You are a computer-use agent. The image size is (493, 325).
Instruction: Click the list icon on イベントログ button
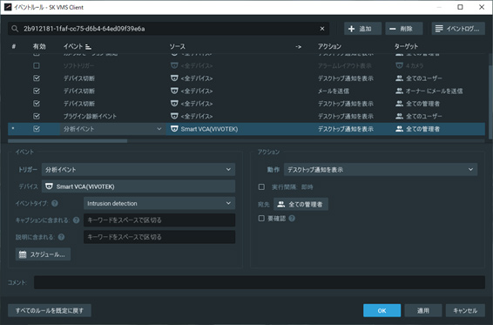tap(439, 29)
